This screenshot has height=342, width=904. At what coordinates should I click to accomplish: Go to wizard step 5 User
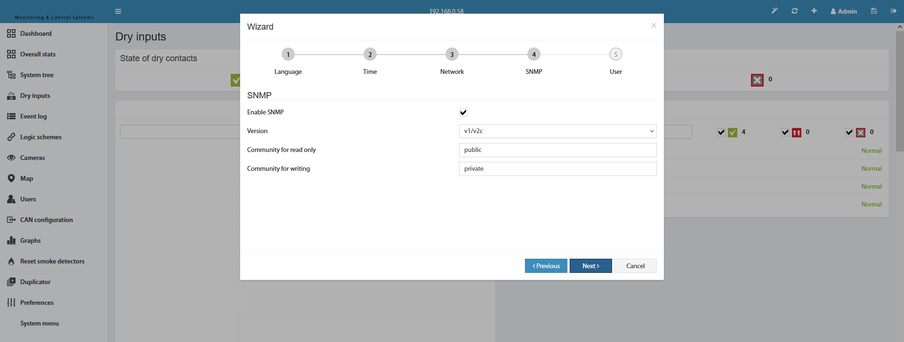[616, 55]
